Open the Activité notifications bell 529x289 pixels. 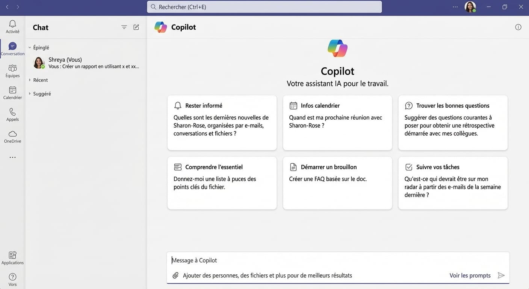12,26
